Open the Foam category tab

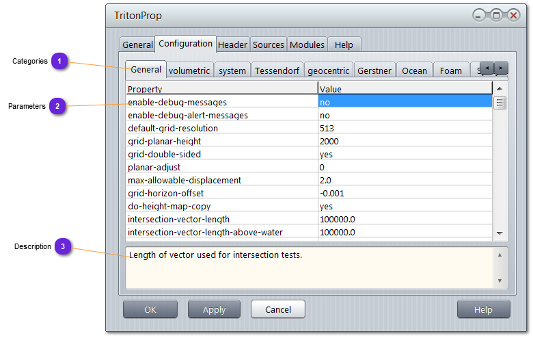(450, 70)
